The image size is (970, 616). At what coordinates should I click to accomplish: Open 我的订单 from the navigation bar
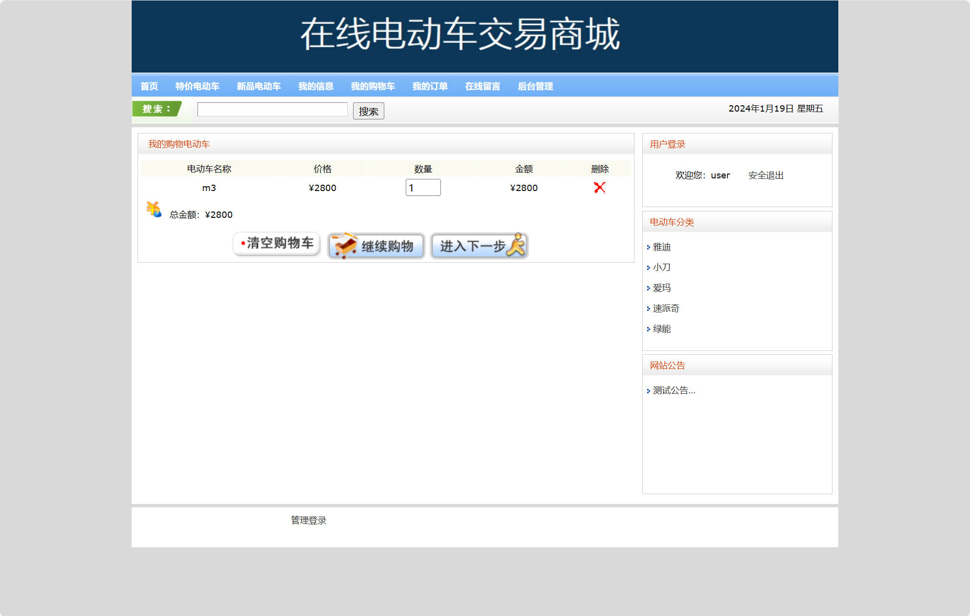point(430,86)
